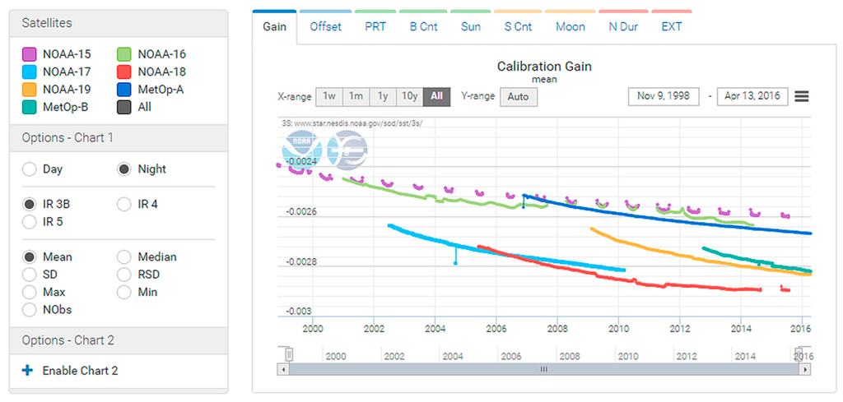843x402 pixels.
Task: Click the plus icon for Chart 2
Action: [x=27, y=371]
